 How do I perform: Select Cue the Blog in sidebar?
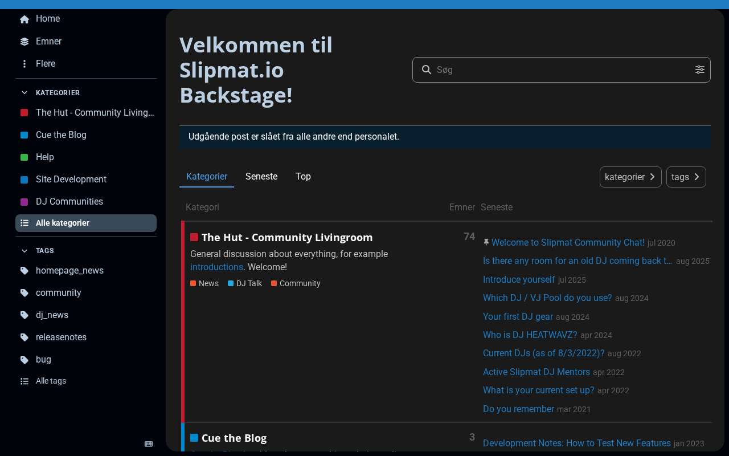click(86, 135)
